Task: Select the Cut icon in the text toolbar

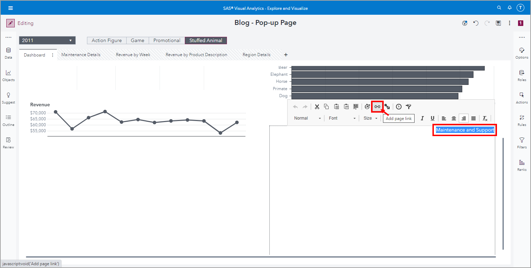Action: point(317,106)
